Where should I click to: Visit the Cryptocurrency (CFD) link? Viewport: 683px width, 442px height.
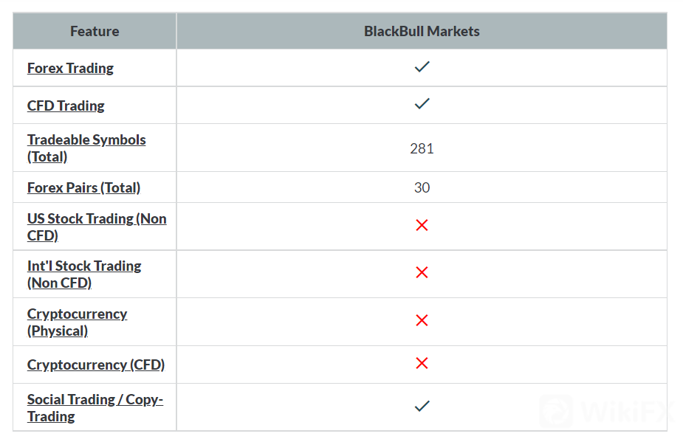click(96, 365)
